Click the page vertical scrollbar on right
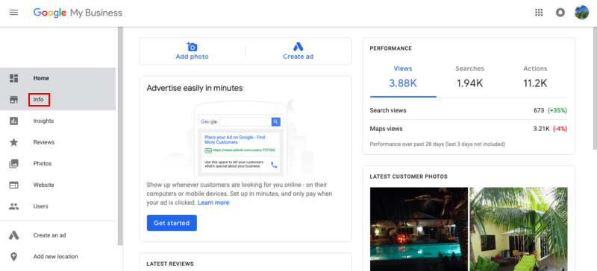The width and height of the screenshot is (597, 271). tap(595, 88)
